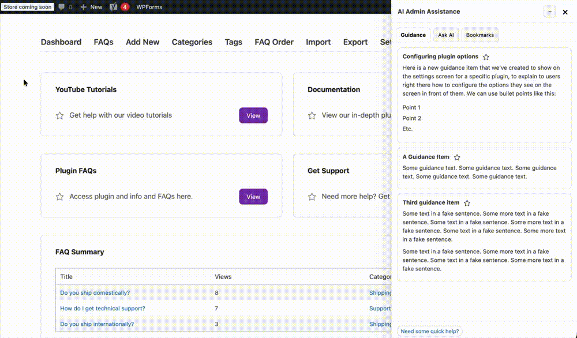Open the FAQ Order page
This screenshot has width=577, height=338.
pos(274,42)
